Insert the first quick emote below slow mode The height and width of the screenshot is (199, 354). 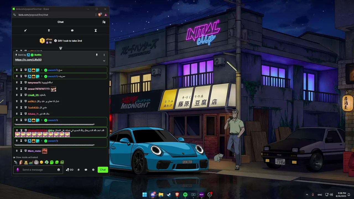tap(15, 162)
